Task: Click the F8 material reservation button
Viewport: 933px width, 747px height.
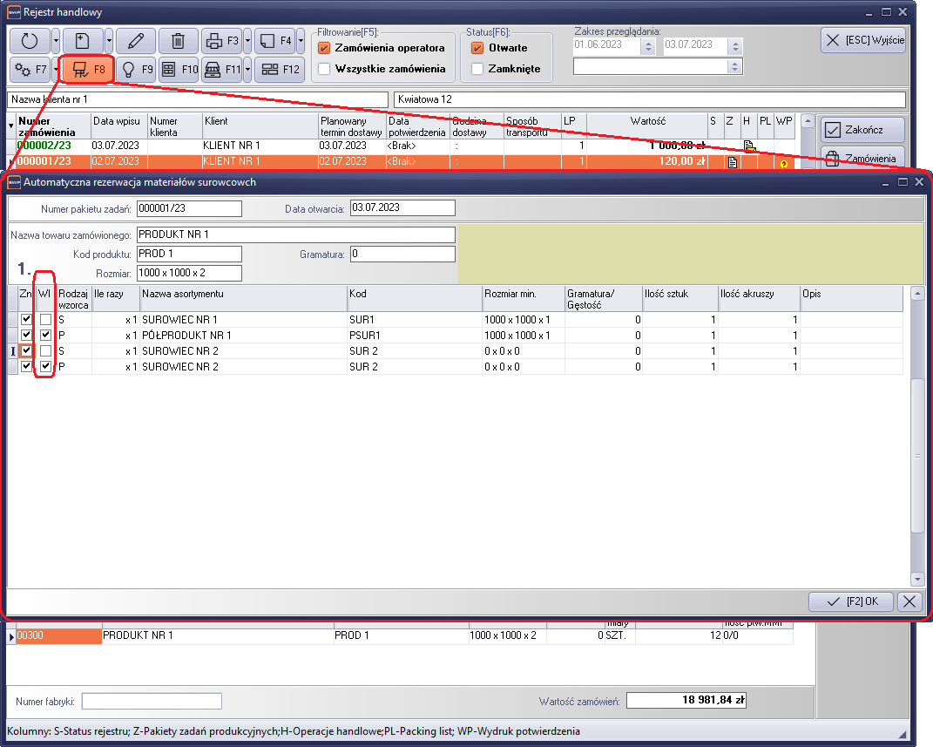Action: tap(88, 69)
